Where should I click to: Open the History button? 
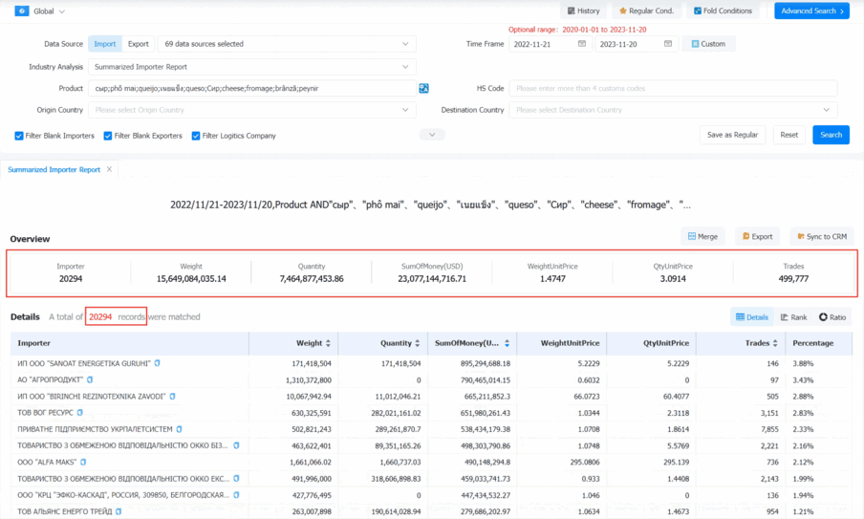(583, 11)
